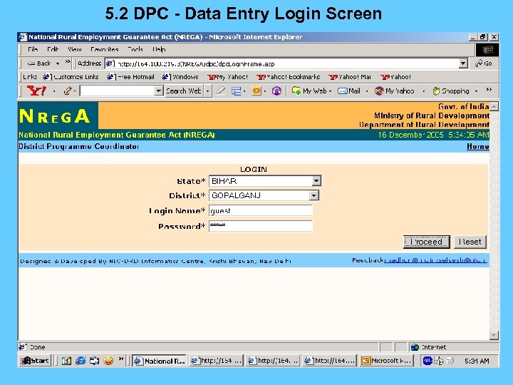The image size is (513, 385).
Task: Switch to http://154 ... taskbar window
Action: click(x=217, y=361)
